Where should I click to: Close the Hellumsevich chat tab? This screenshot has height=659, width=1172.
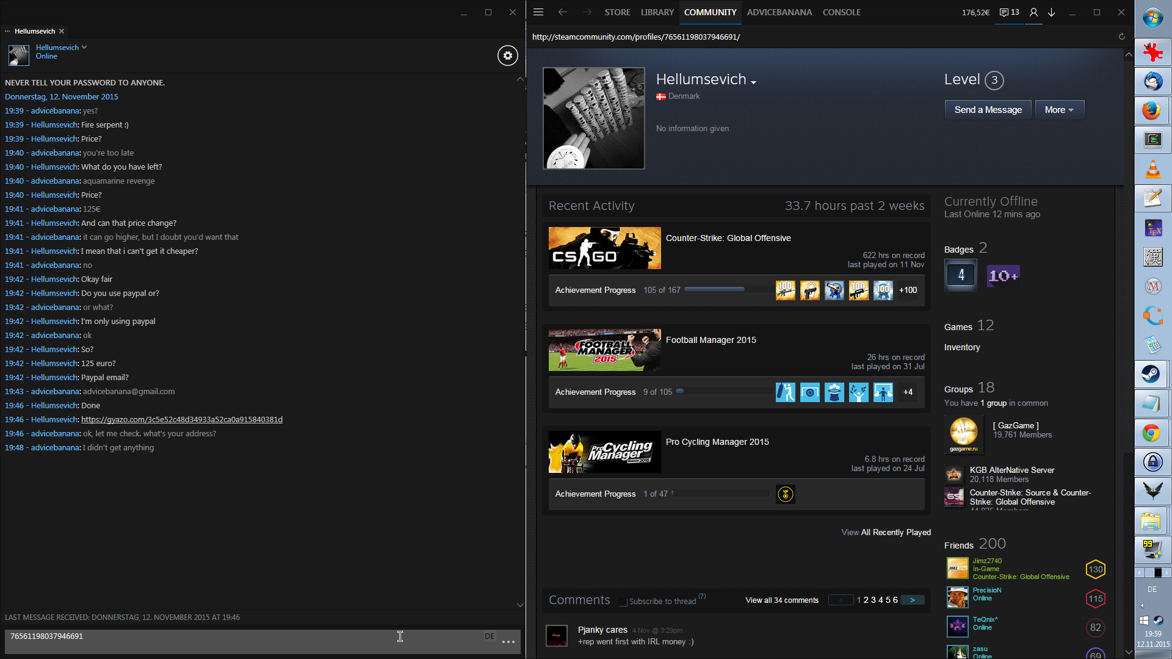(x=62, y=31)
